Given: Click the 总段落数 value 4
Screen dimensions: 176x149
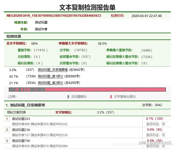Looking at the screenshot, I should [x=37, y=57].
